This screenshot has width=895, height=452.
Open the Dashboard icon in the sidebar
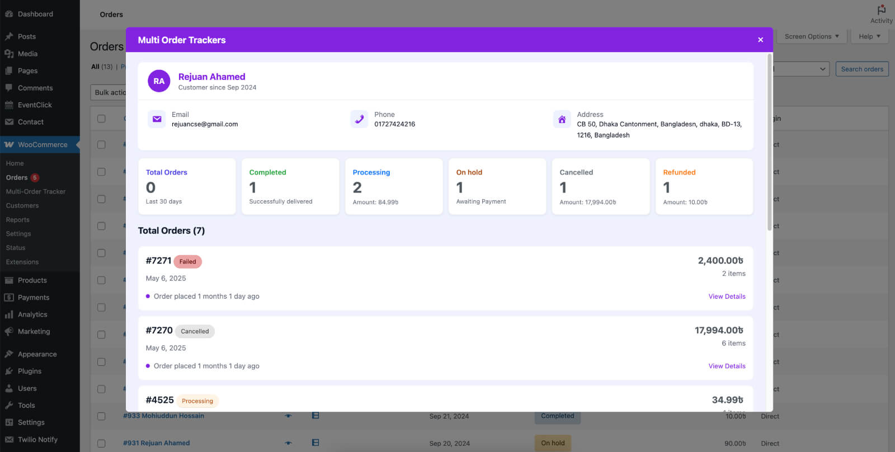click(x=9, y=14)
